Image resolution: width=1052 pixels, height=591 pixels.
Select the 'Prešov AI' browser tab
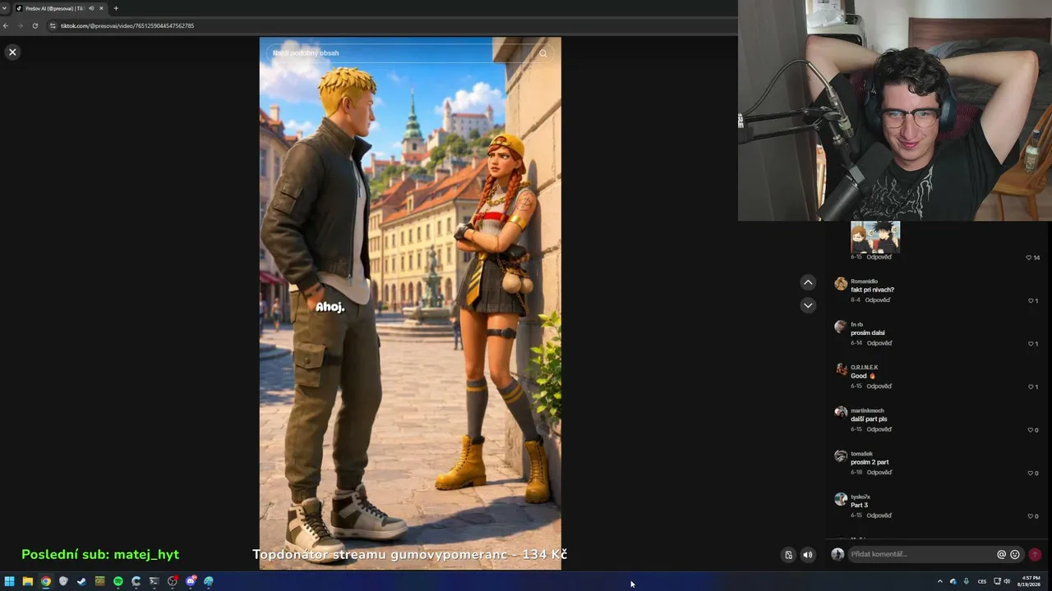pyautogui.click(x=59, y=8)
